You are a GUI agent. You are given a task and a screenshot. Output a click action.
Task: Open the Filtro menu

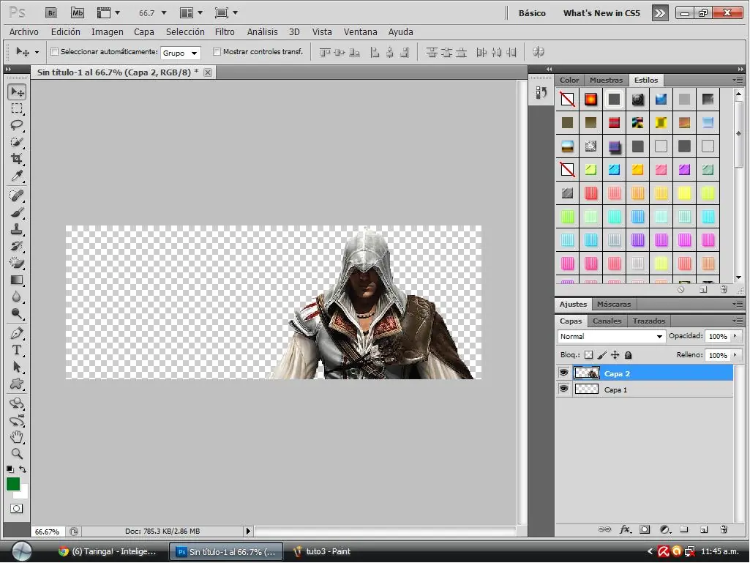pos(225,32)
